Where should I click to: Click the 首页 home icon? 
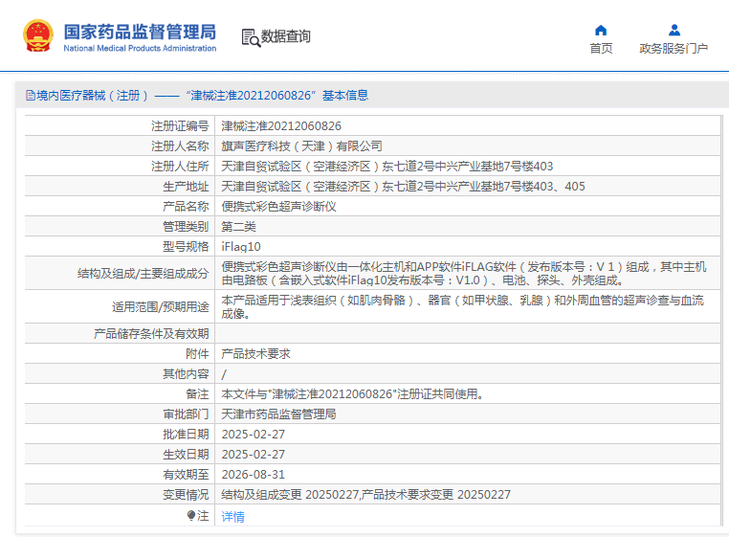click(601, 31)
